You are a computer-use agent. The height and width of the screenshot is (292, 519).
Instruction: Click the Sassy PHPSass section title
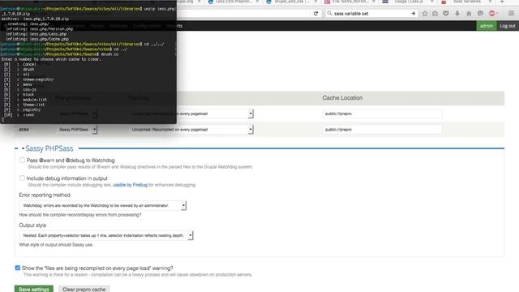point(49,148)
